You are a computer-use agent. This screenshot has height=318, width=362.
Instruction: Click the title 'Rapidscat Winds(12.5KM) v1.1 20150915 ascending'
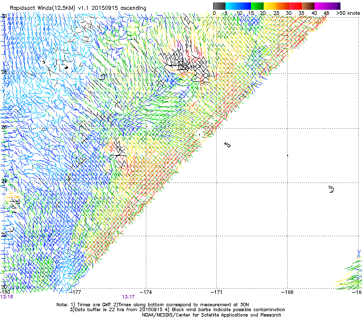click(78, 8)
